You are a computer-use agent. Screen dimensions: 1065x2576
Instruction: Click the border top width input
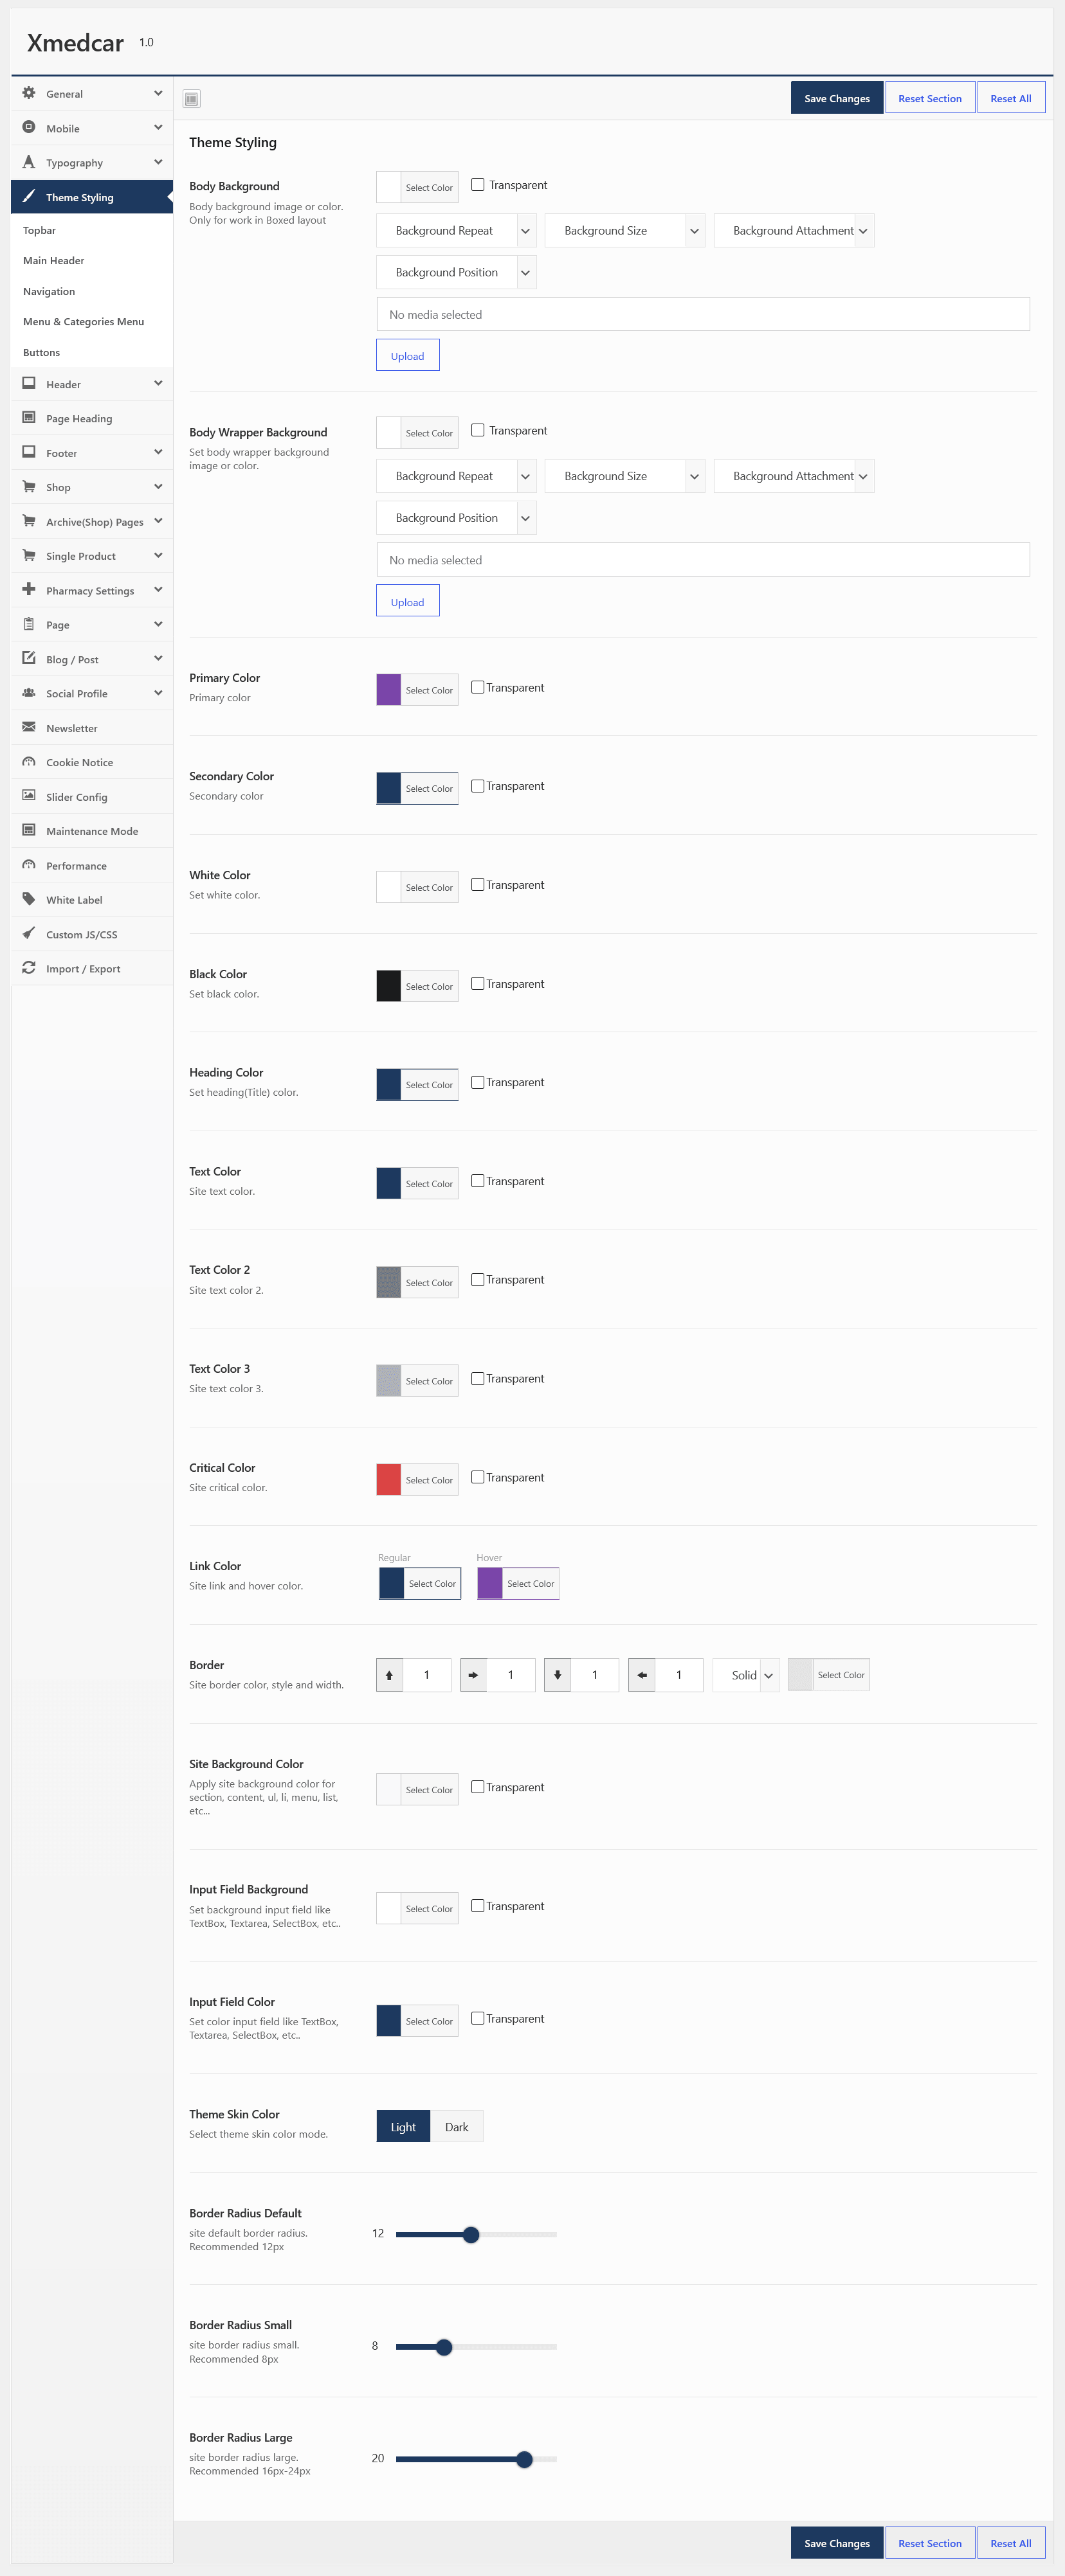426,1675
